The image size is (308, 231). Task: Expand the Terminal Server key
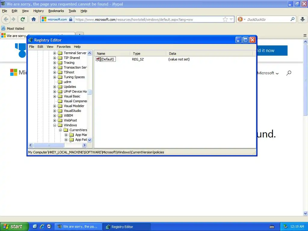pyautogui.click(x=55, y=53)
